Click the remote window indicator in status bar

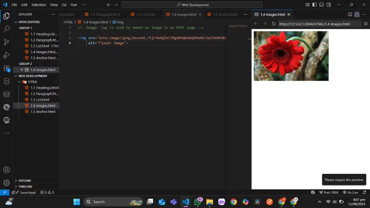click(x=4, y=192)
